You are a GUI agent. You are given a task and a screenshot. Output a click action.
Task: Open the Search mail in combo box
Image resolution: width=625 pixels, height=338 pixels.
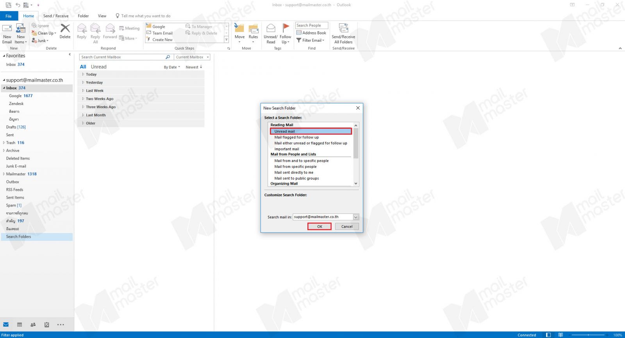click(326, 217)
